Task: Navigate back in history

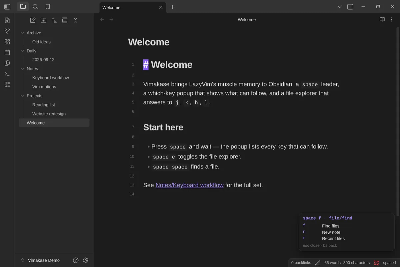Action: click(x=102, y=20)
